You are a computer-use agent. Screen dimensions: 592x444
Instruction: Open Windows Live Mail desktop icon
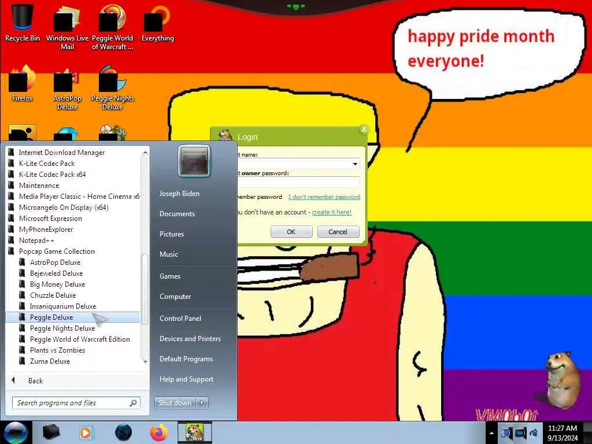pyautogui.click(x=67, y=28)
